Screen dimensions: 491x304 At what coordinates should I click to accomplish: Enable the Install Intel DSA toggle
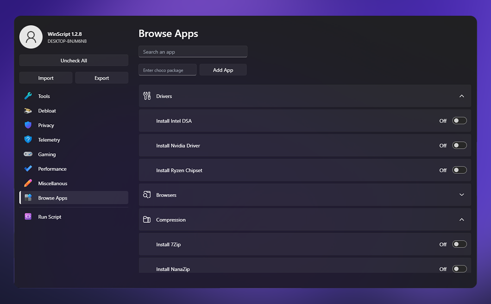[459, 120]
